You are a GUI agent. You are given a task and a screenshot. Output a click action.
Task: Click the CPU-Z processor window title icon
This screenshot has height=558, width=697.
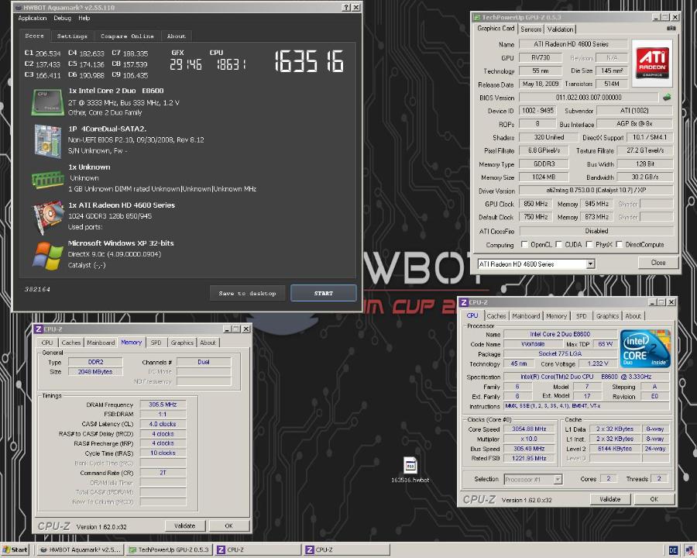tap(464, 302)
